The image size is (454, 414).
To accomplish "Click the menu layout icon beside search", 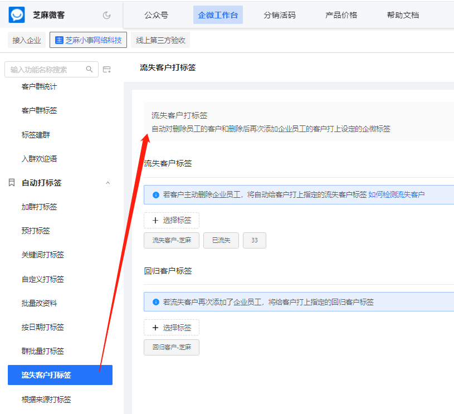I will pos(107,69).
